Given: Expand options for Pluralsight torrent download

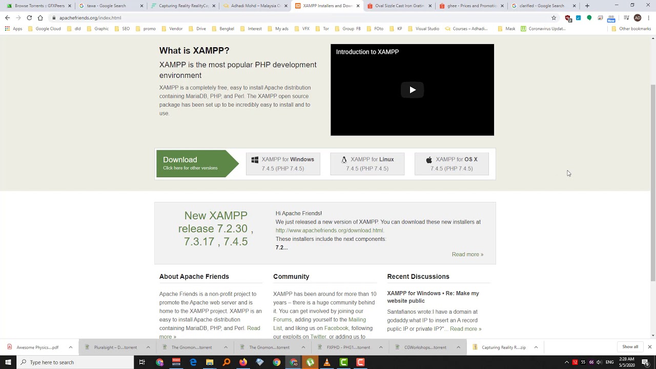Looking at the screenshot, I should click(x=148, y=347).
